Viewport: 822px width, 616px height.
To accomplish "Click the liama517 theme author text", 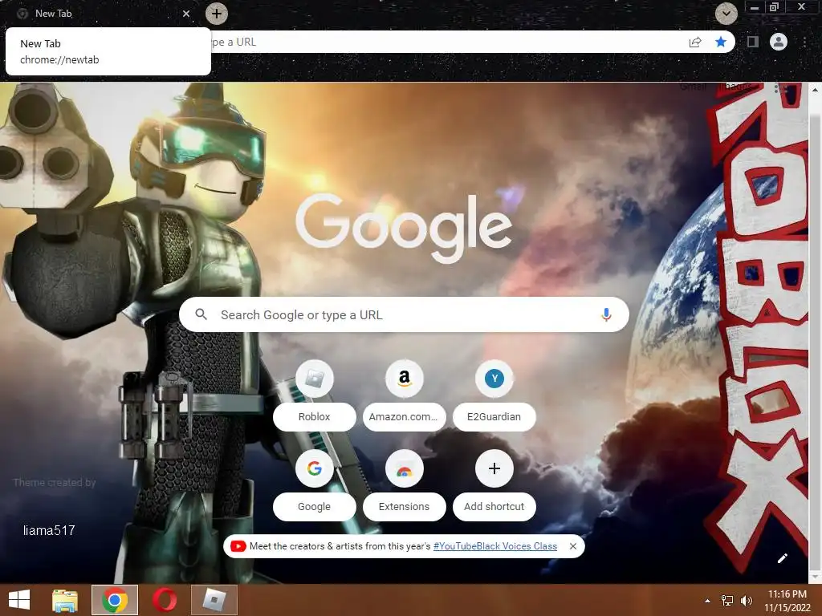I will [x=49, y=531].
